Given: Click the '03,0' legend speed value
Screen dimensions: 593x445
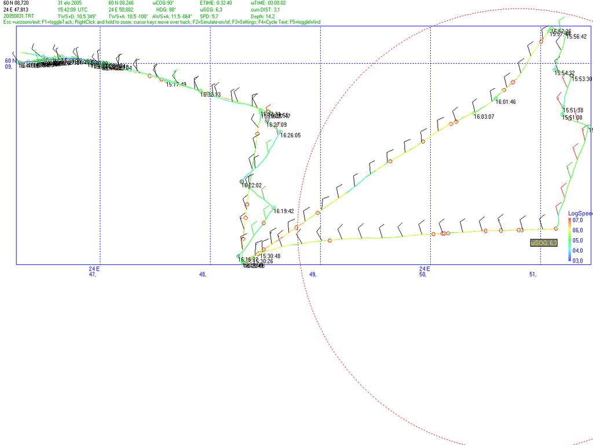Looking at the screenshot, I should (x=577, y=261).
